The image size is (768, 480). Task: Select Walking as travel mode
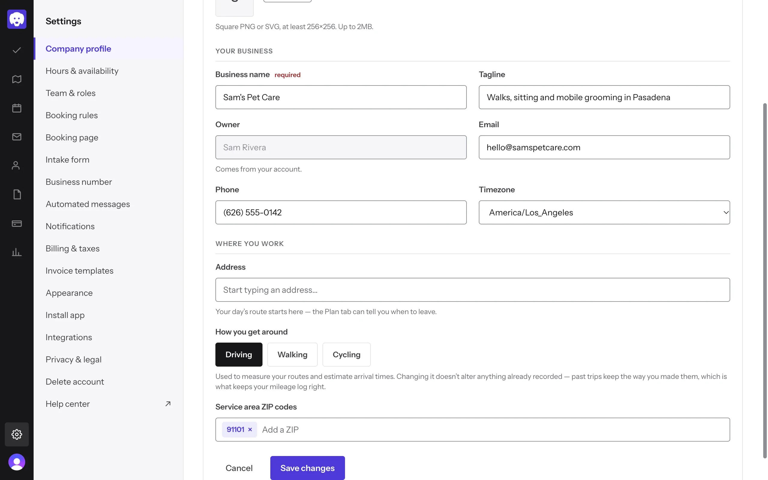[x=292, y=355]
